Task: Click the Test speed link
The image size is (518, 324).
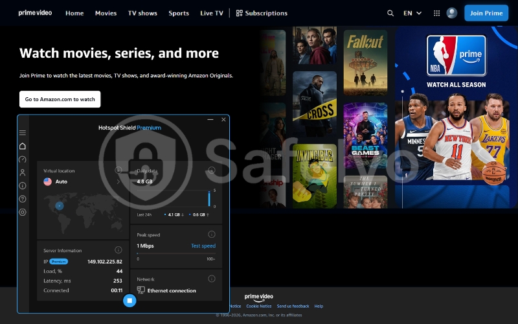Action: pos(203,246)
